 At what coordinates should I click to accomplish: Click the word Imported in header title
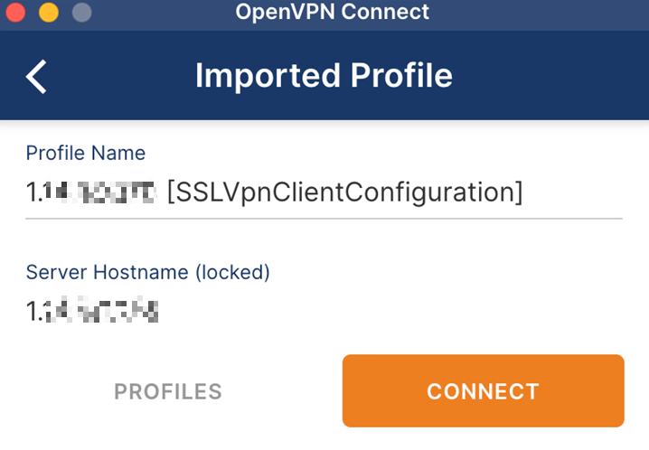(268, 77)
